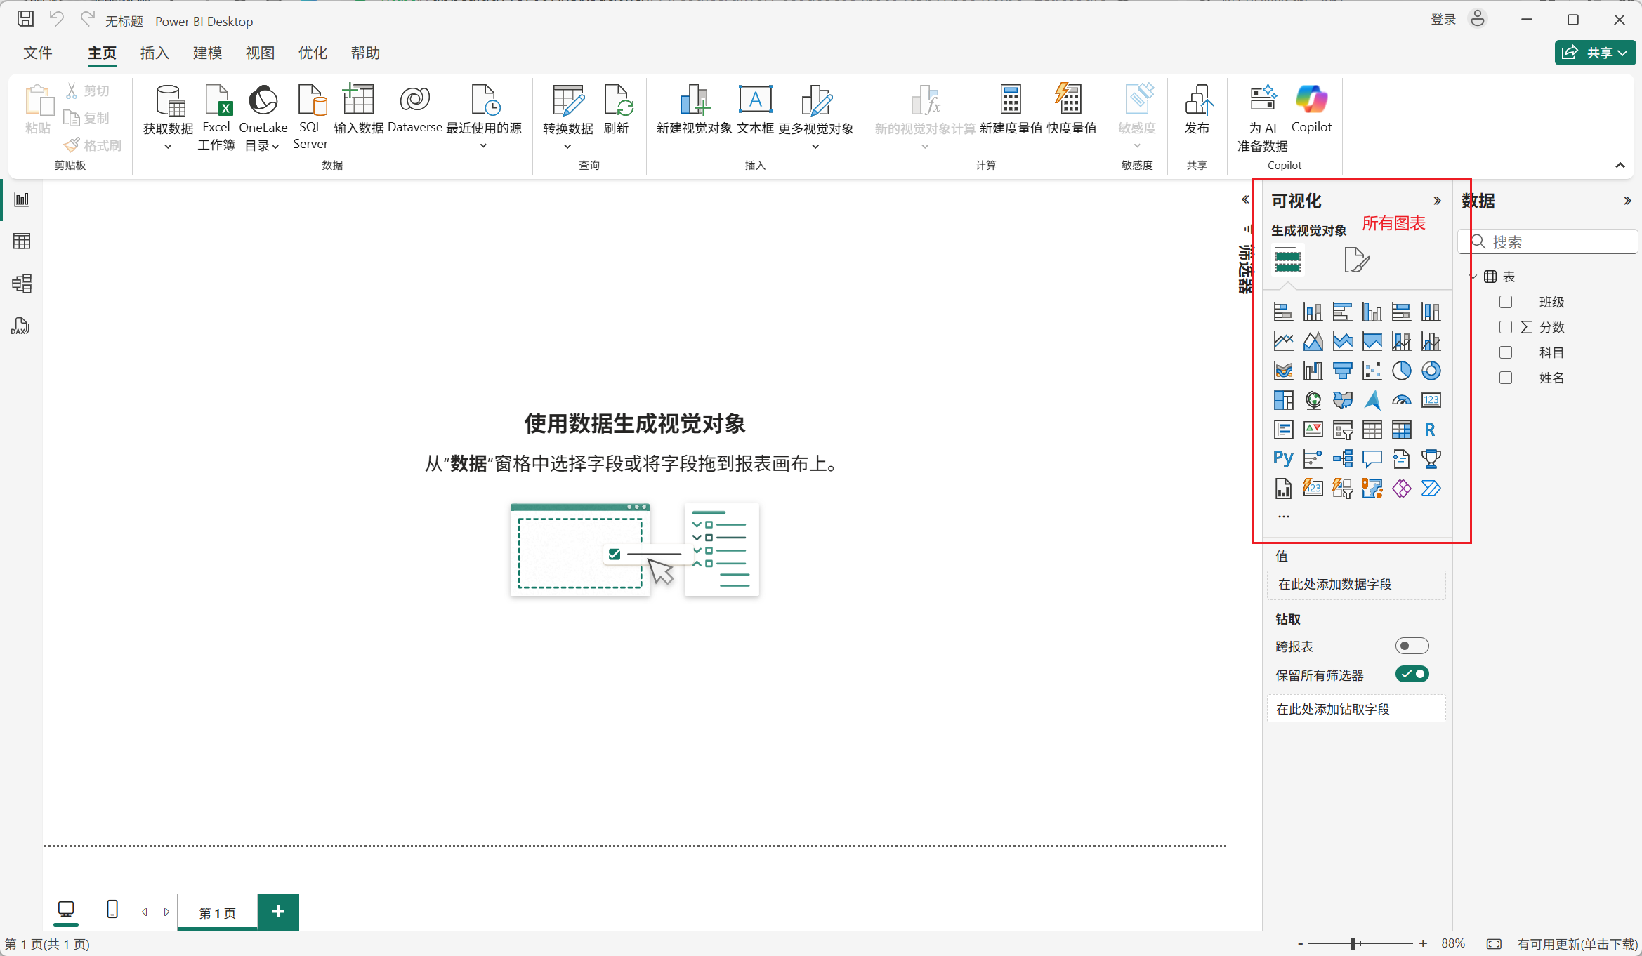Expand the 获取数据 dropdown arrow

[168, 146]
